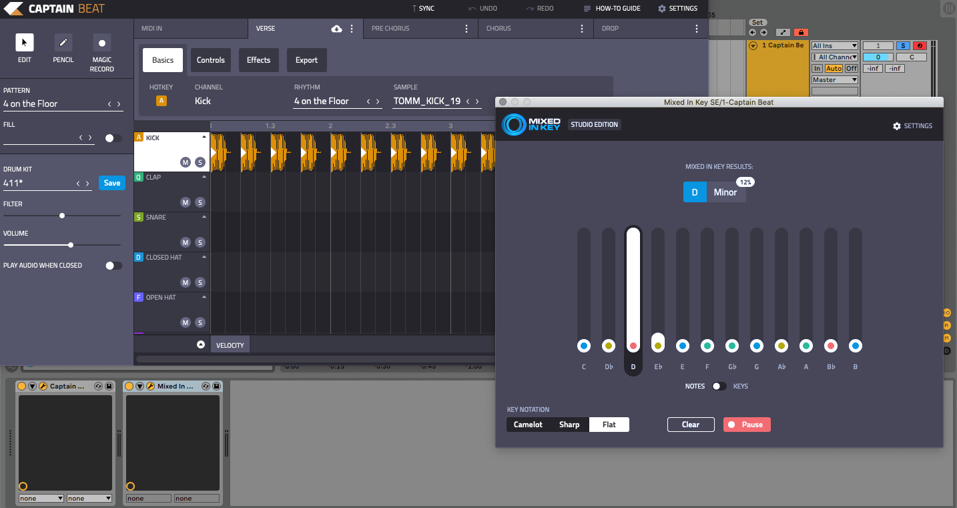Click the Ableton track solo S button
The width and height of the screenshot is (957, 508).
tap(904, 46)
